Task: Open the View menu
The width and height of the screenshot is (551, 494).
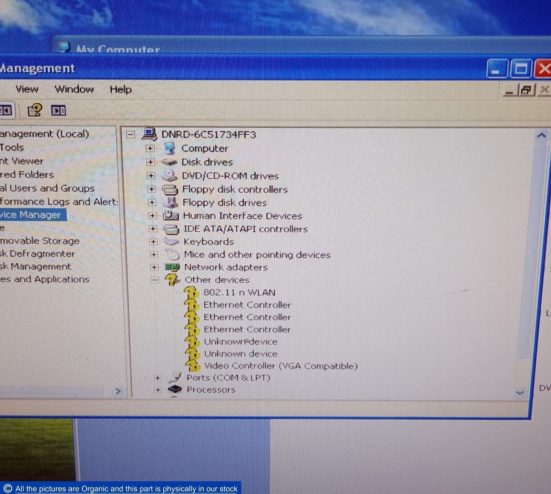Action: coord(27,89)
